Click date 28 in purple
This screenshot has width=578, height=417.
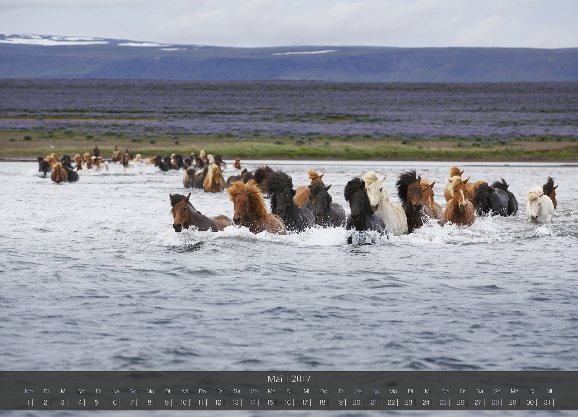point(495,402)
